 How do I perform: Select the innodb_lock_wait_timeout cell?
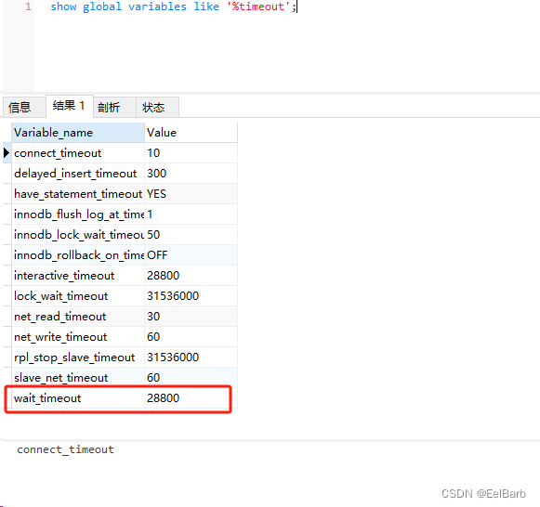click(x=78, y=235)
